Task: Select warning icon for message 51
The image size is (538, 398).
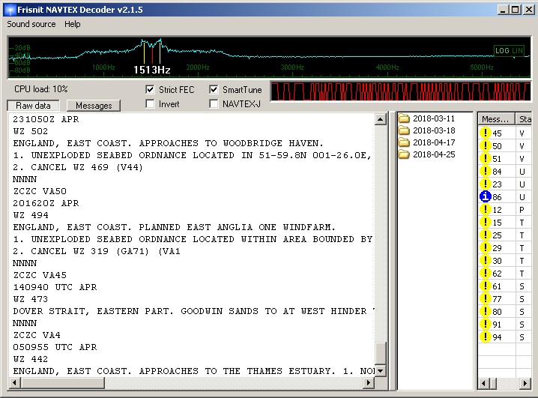Action: [x=485, y=158]
